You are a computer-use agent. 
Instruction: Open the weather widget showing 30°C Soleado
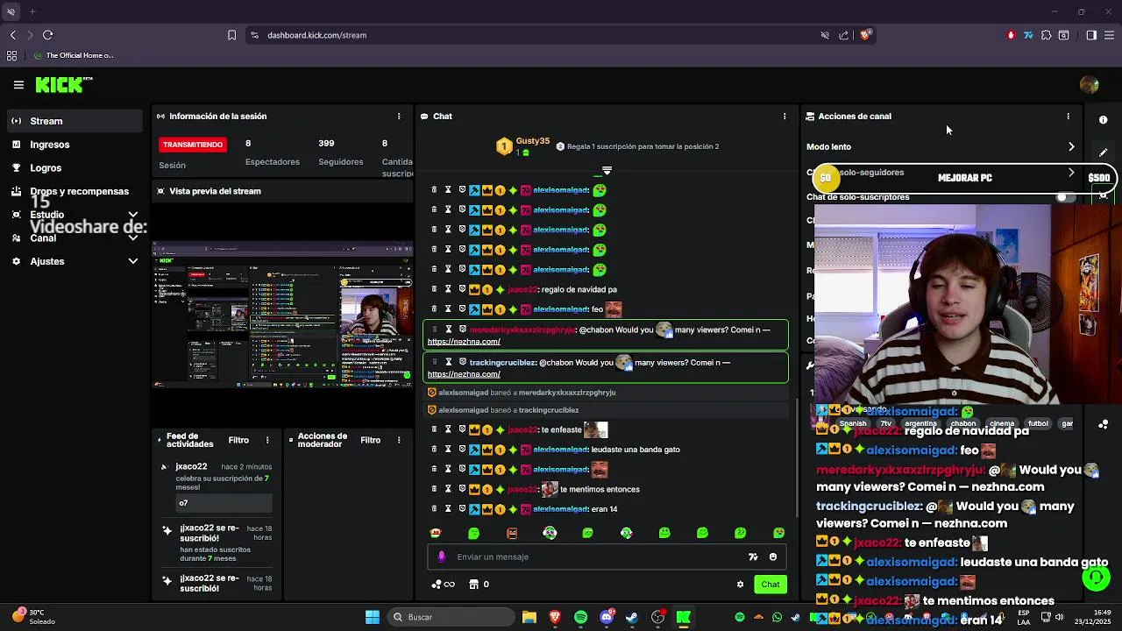pyautogui.click(x=33, y=617)
